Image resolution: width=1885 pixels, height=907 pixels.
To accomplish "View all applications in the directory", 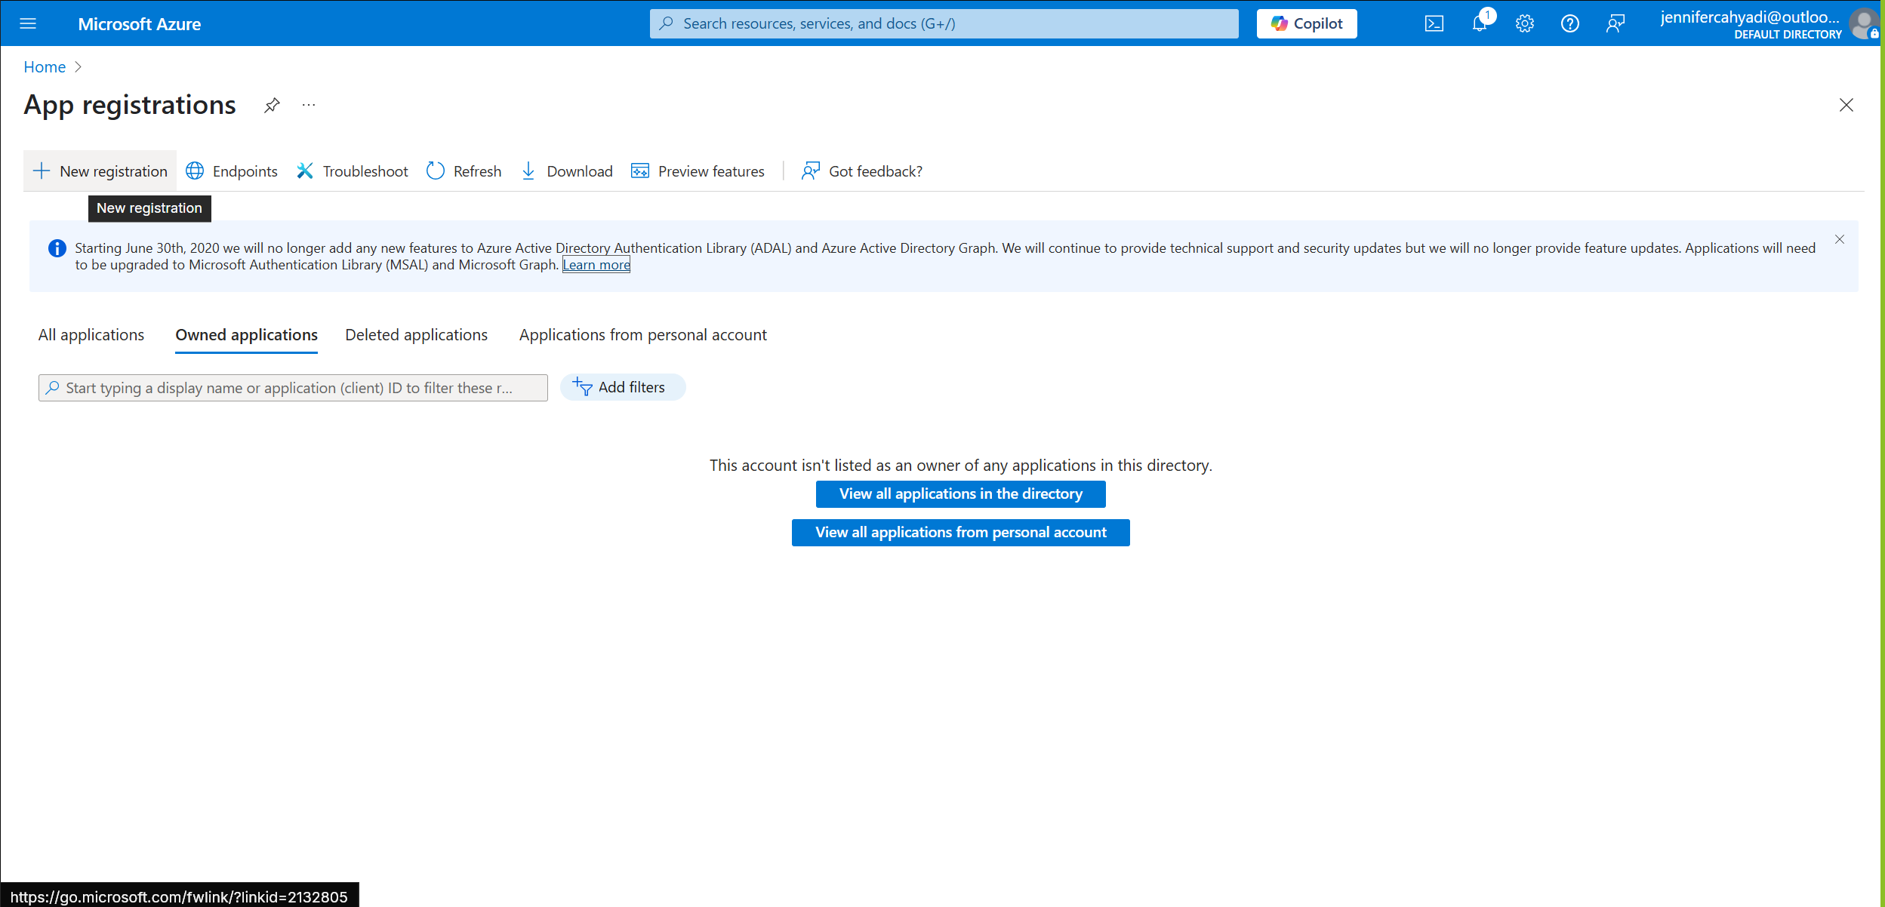I will coord(960,494).
